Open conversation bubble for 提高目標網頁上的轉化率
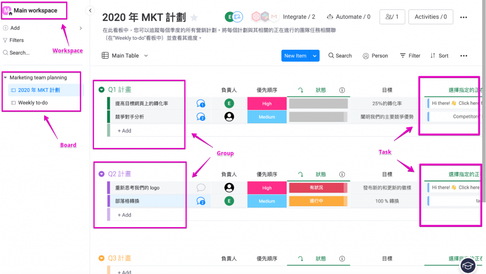Screen dimensions: 486x274 (x=201, y=103)
